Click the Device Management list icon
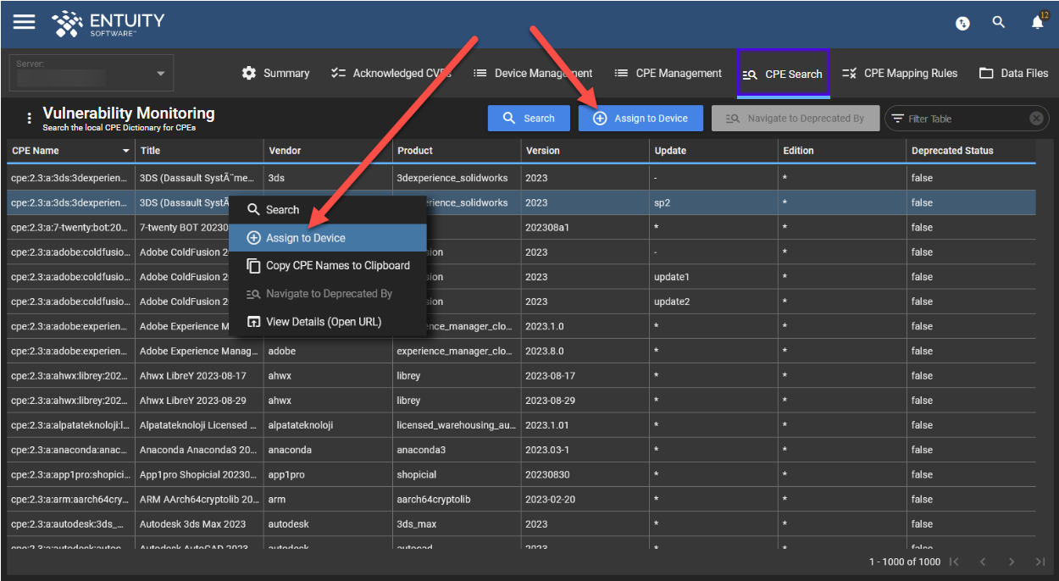The image size is (1059, 581). (x=480, y=73)
